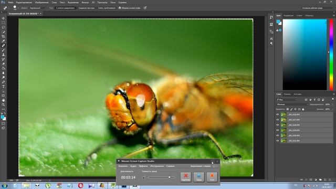
Task: Select the Crop tool
Action: pyautogui.click(x=3, y=36)
